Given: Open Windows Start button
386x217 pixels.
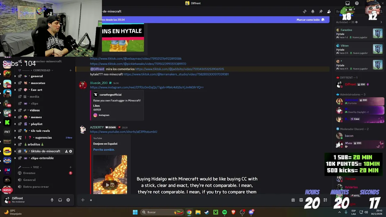Looking at the screenshot, I should click(135, 212).
